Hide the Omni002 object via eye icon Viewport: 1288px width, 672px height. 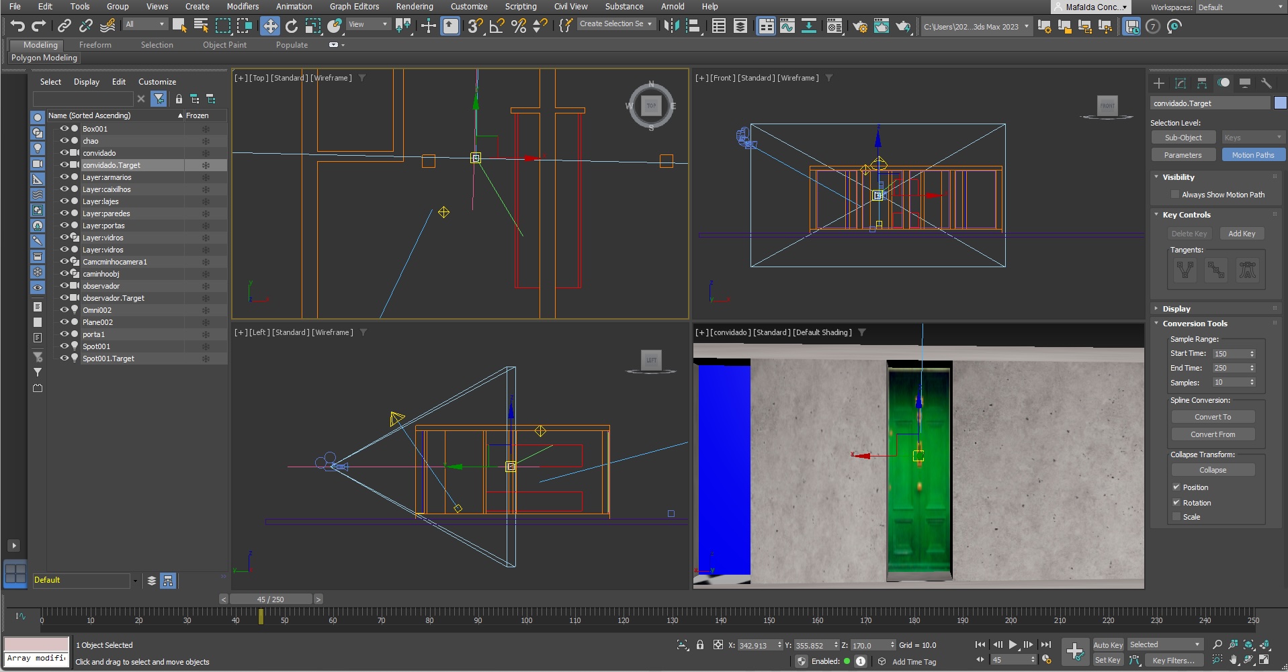[65, 310]
